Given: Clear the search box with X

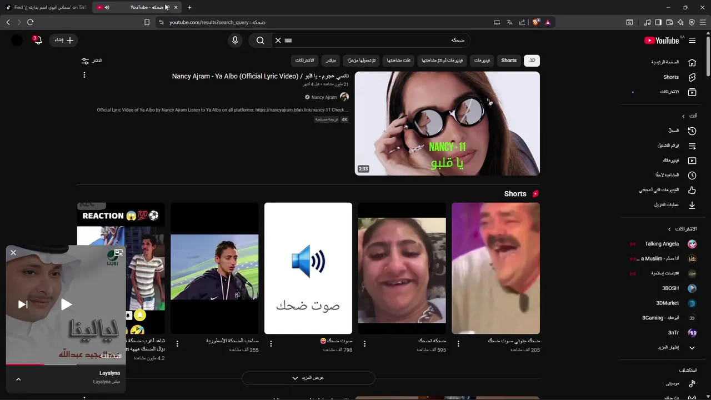Looking at the screenshot, I should [278, 41].
